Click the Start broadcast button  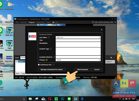[83, 69]
